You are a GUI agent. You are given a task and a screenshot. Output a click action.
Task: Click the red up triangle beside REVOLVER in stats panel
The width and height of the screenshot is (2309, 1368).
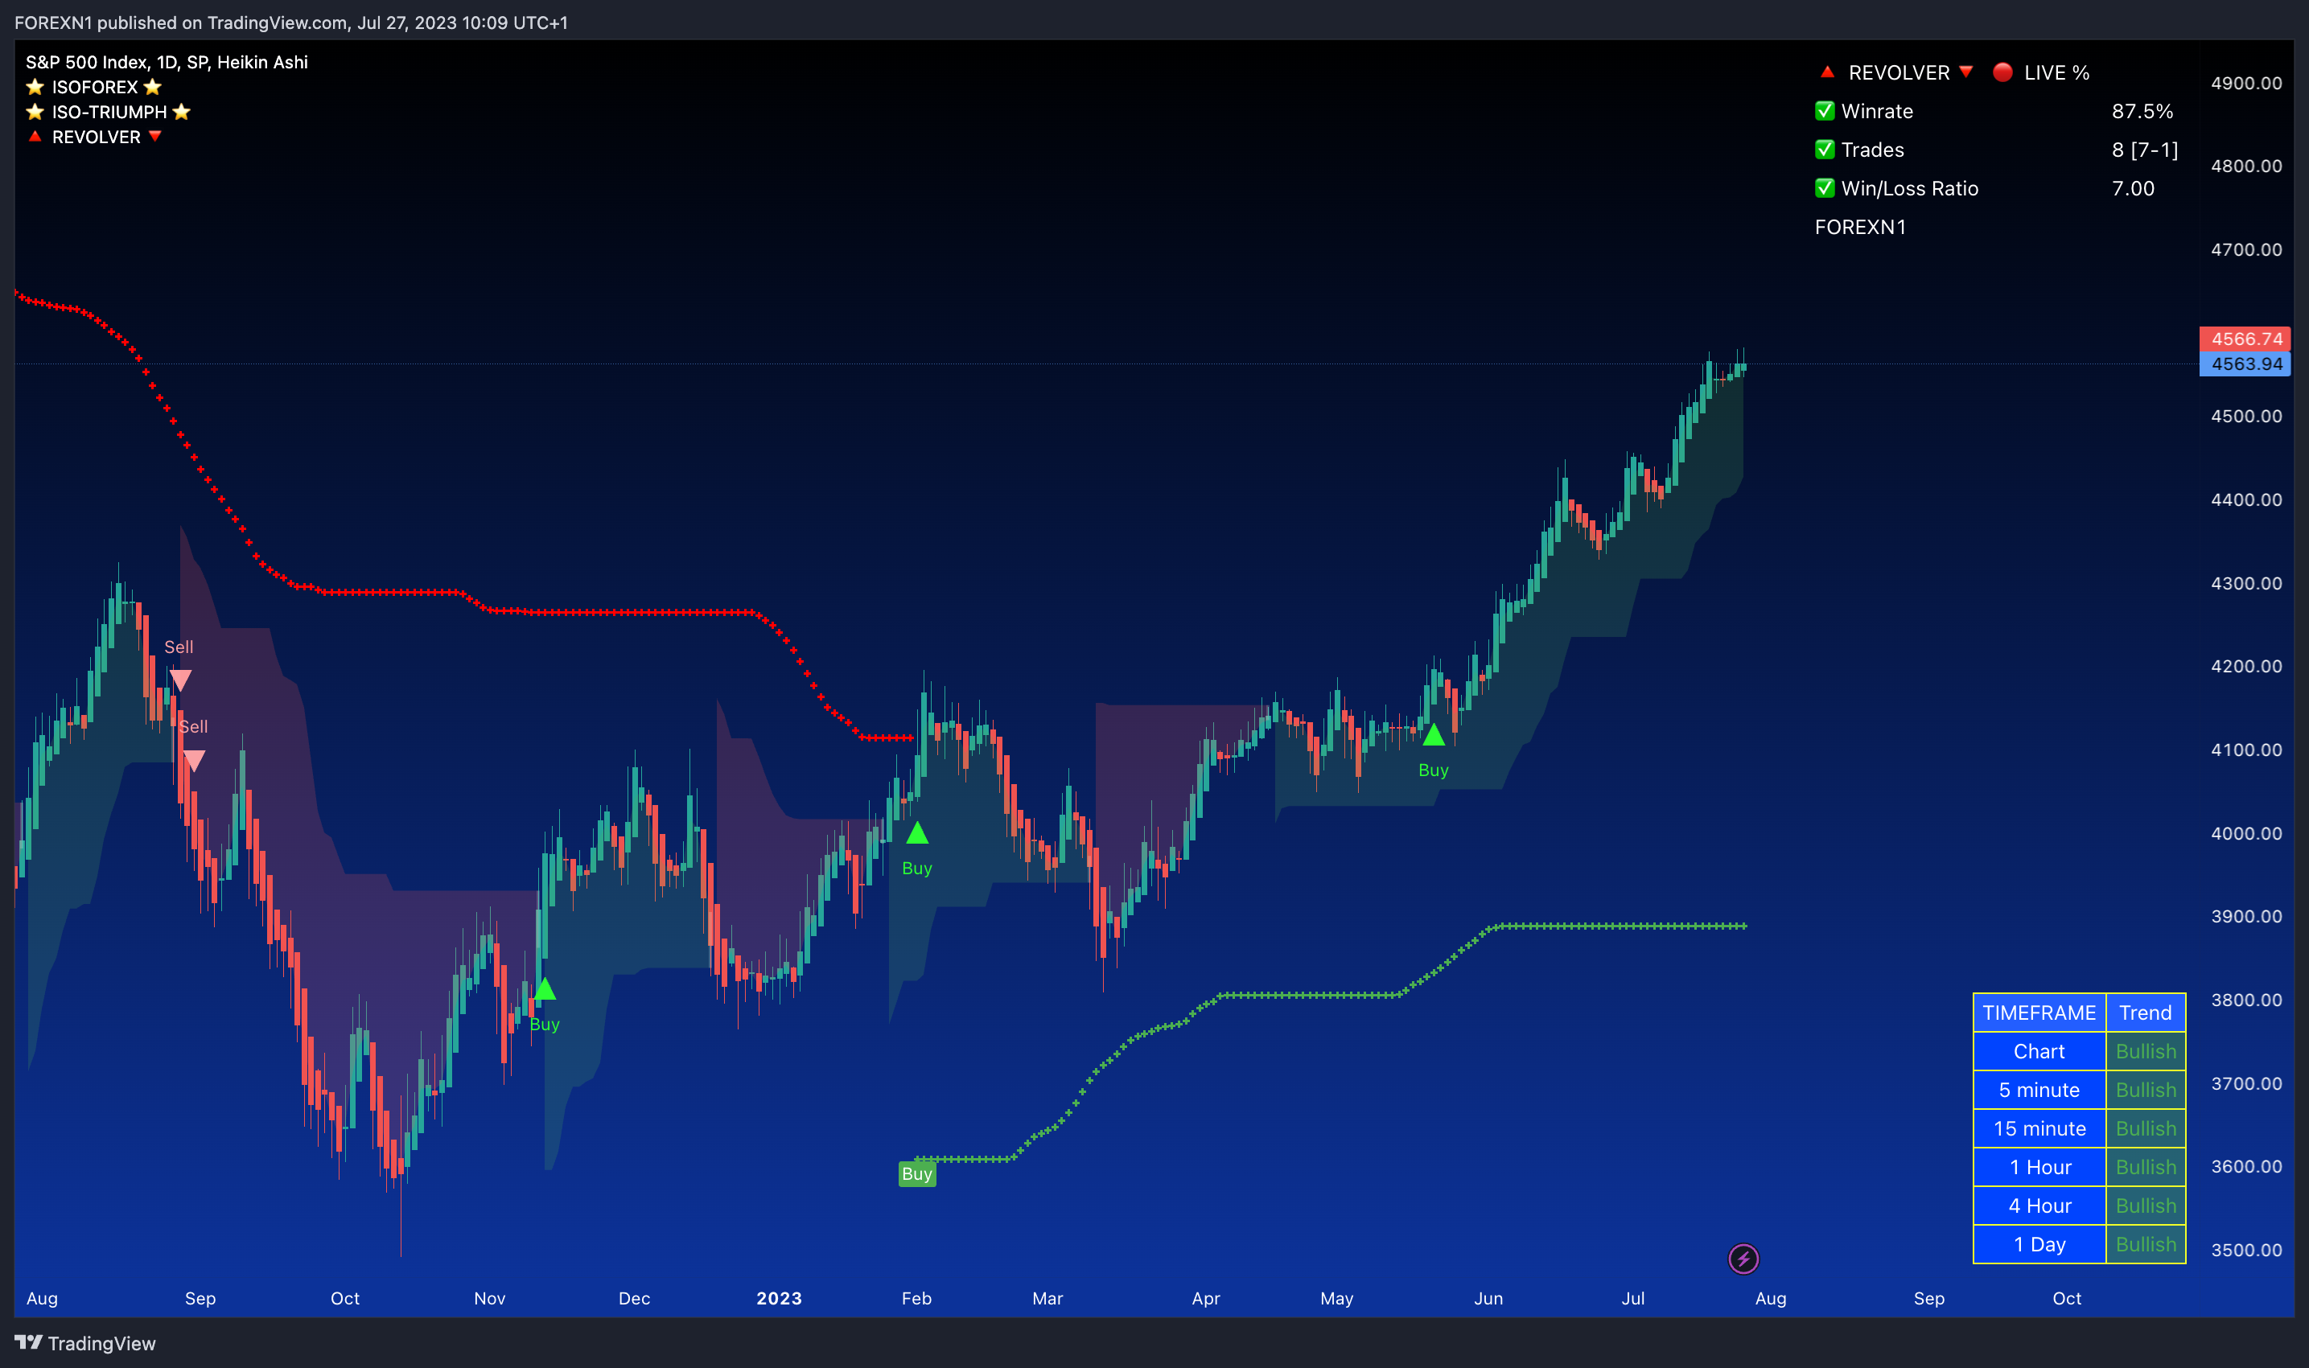pyautogui.click(x=1827, y=71)
